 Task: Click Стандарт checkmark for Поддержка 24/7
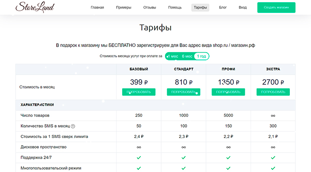(184, 157)
